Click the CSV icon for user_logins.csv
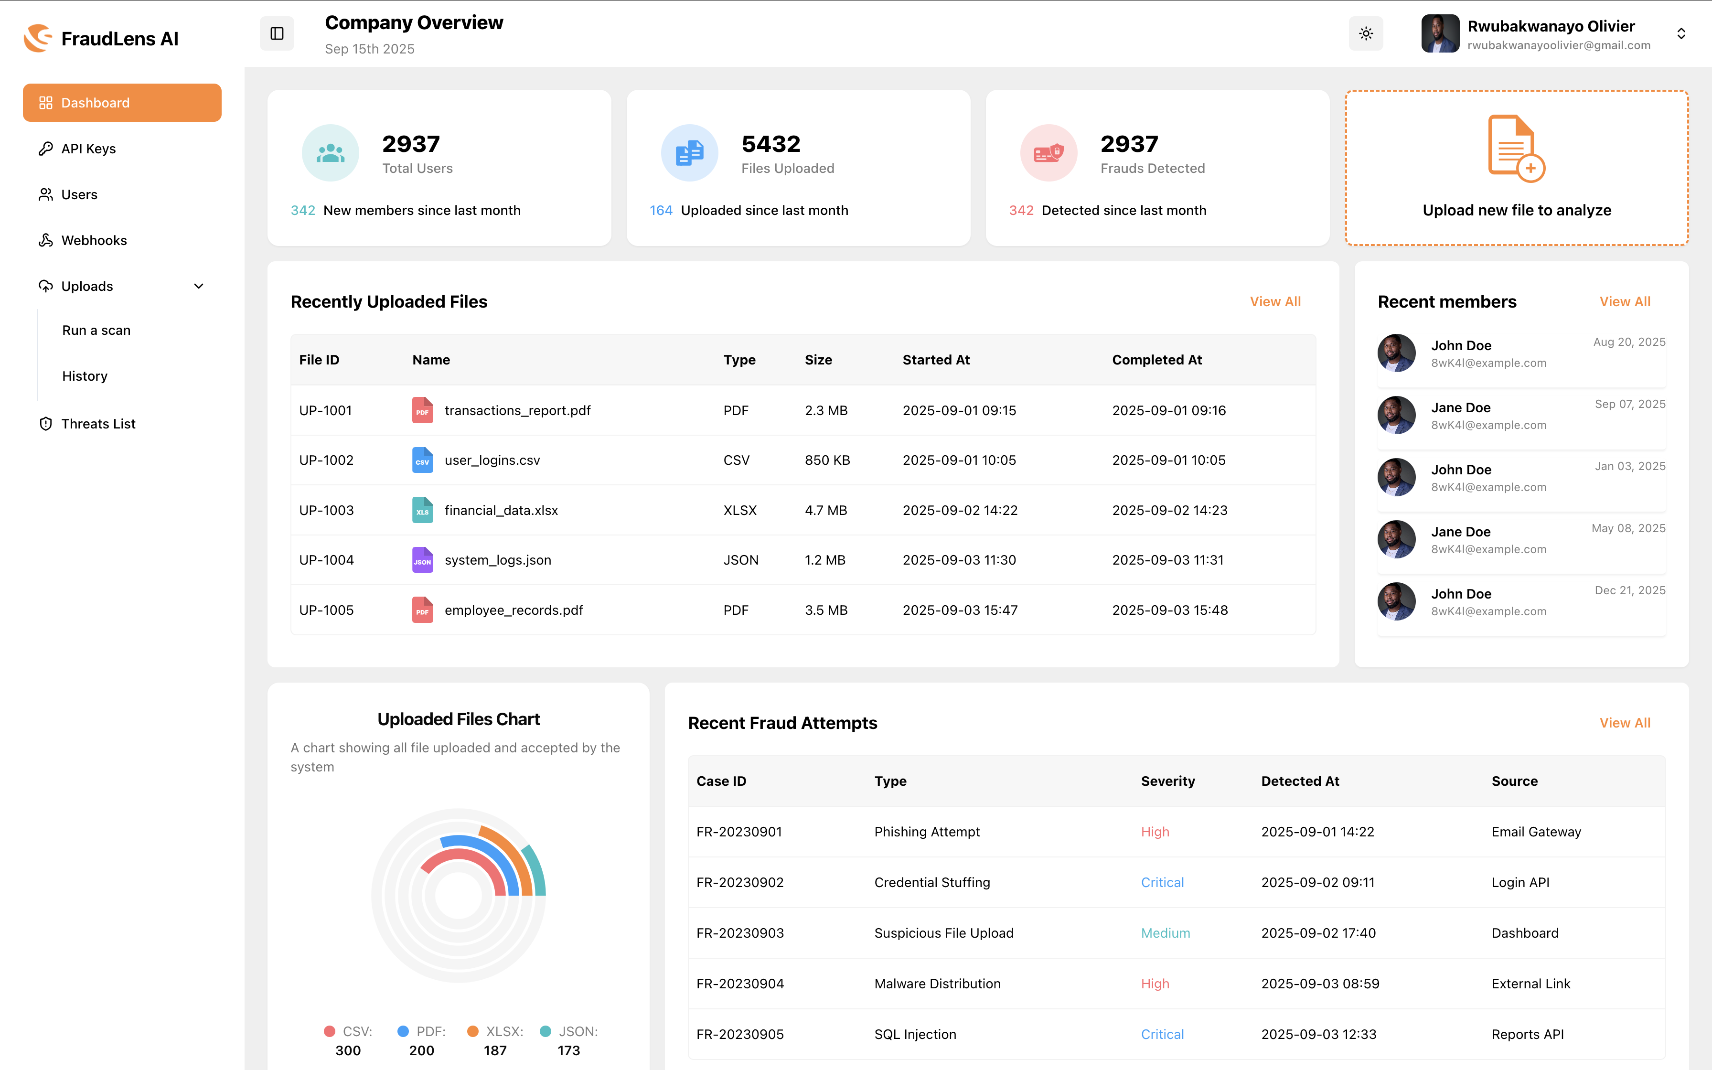The width and height of the screenshot is (1712, 1070). pyautogui.click(x=422, y=460)
